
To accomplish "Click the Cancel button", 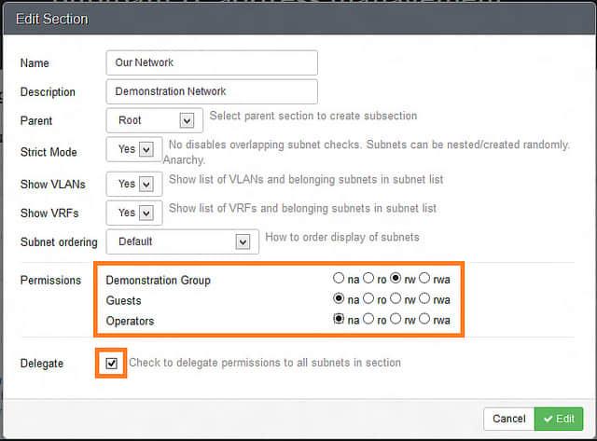I will point(508,419).
